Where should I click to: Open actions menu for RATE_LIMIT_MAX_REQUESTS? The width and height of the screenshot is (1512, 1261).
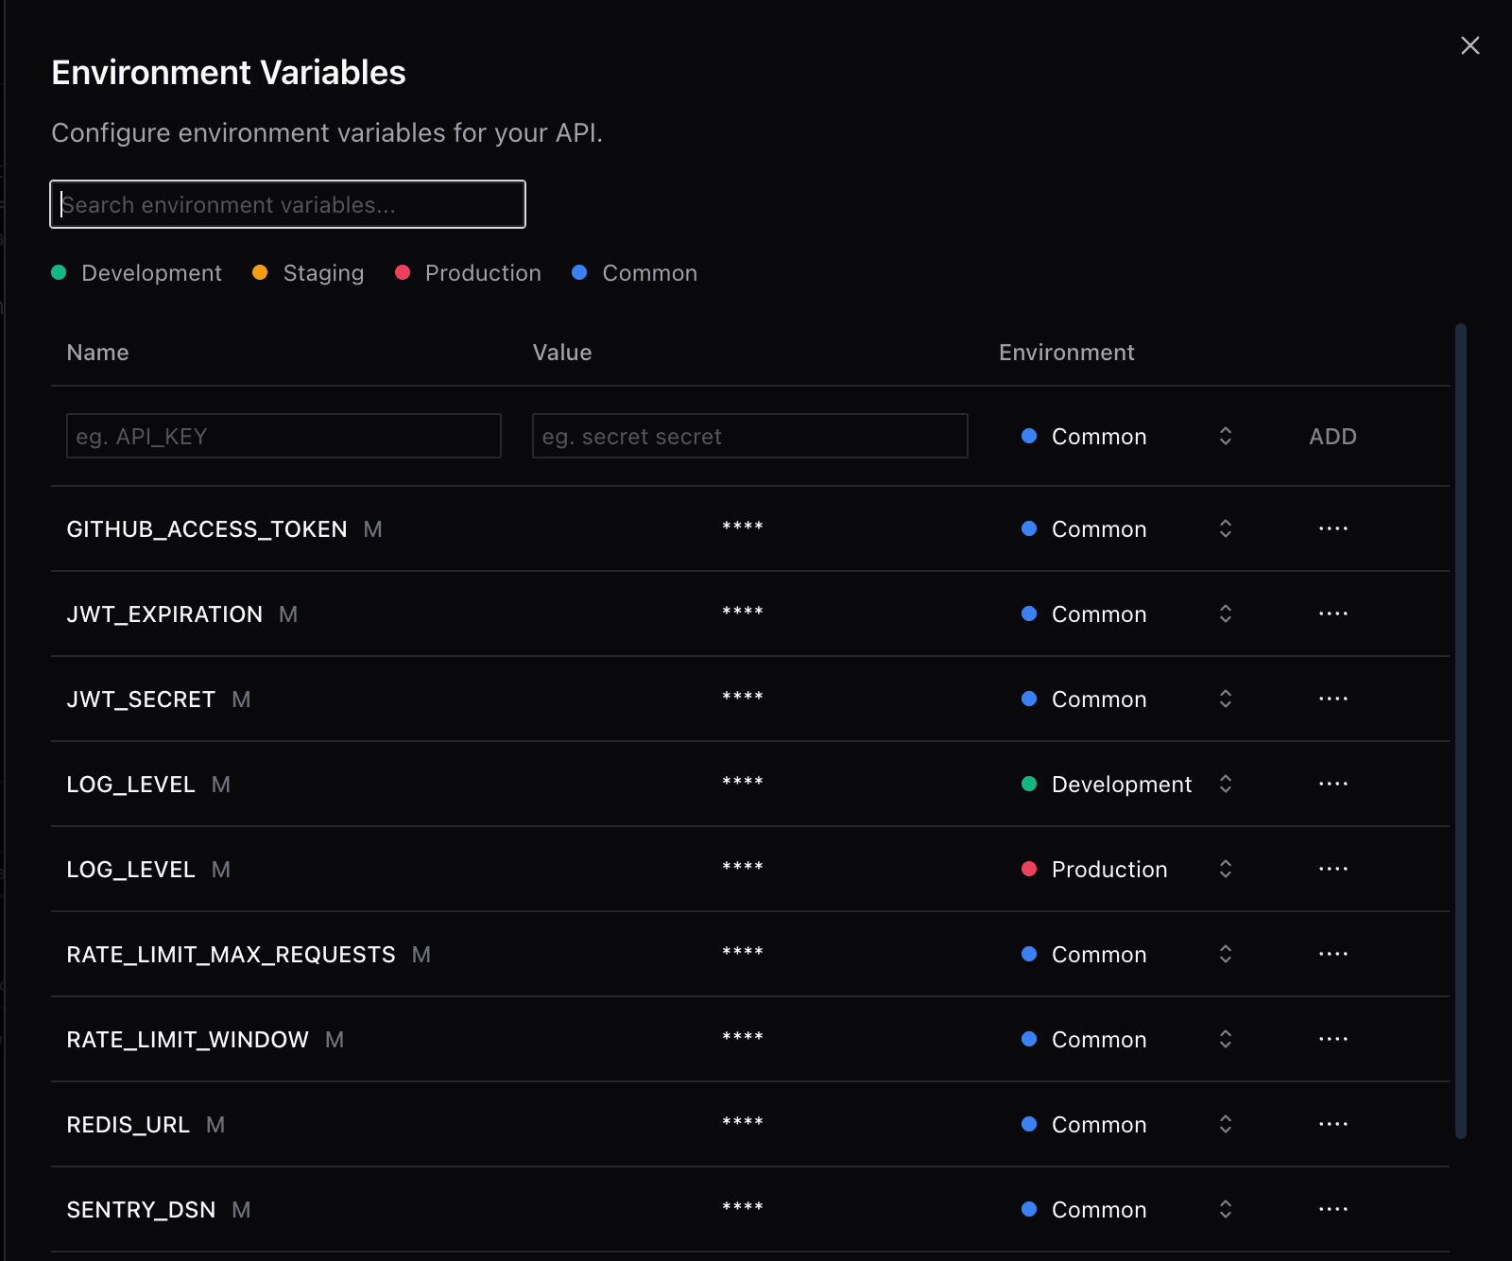[x=1332, y=954]
